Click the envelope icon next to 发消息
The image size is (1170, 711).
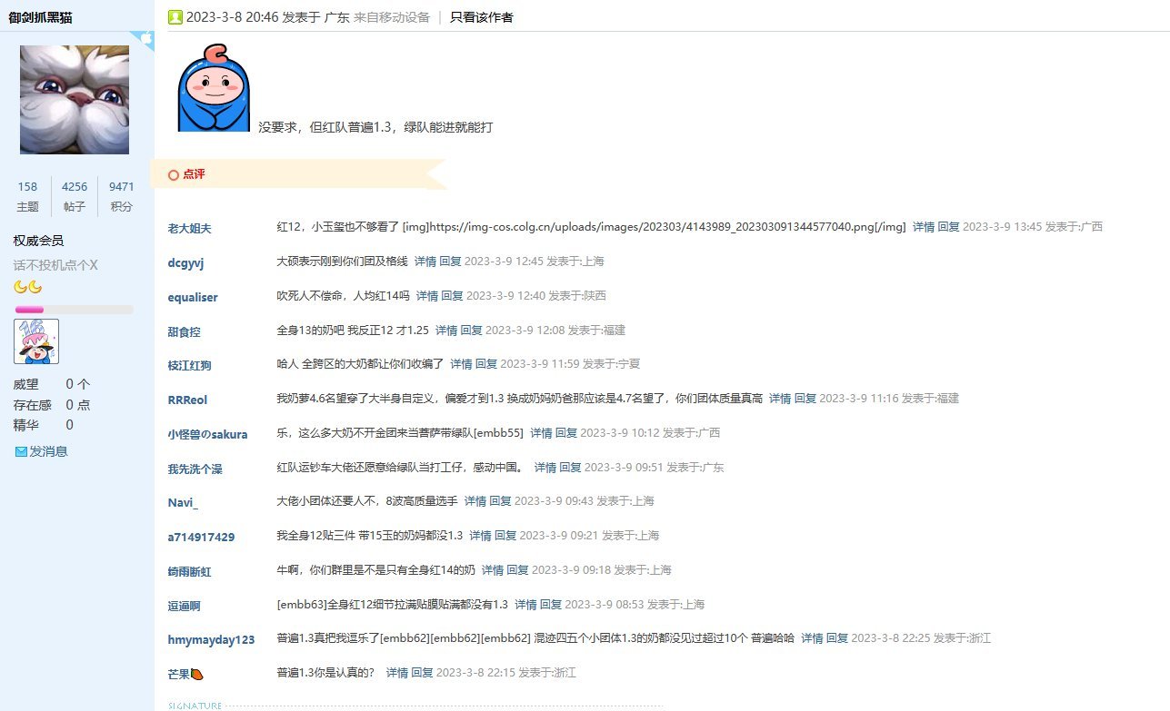click(x=20, y=450)
